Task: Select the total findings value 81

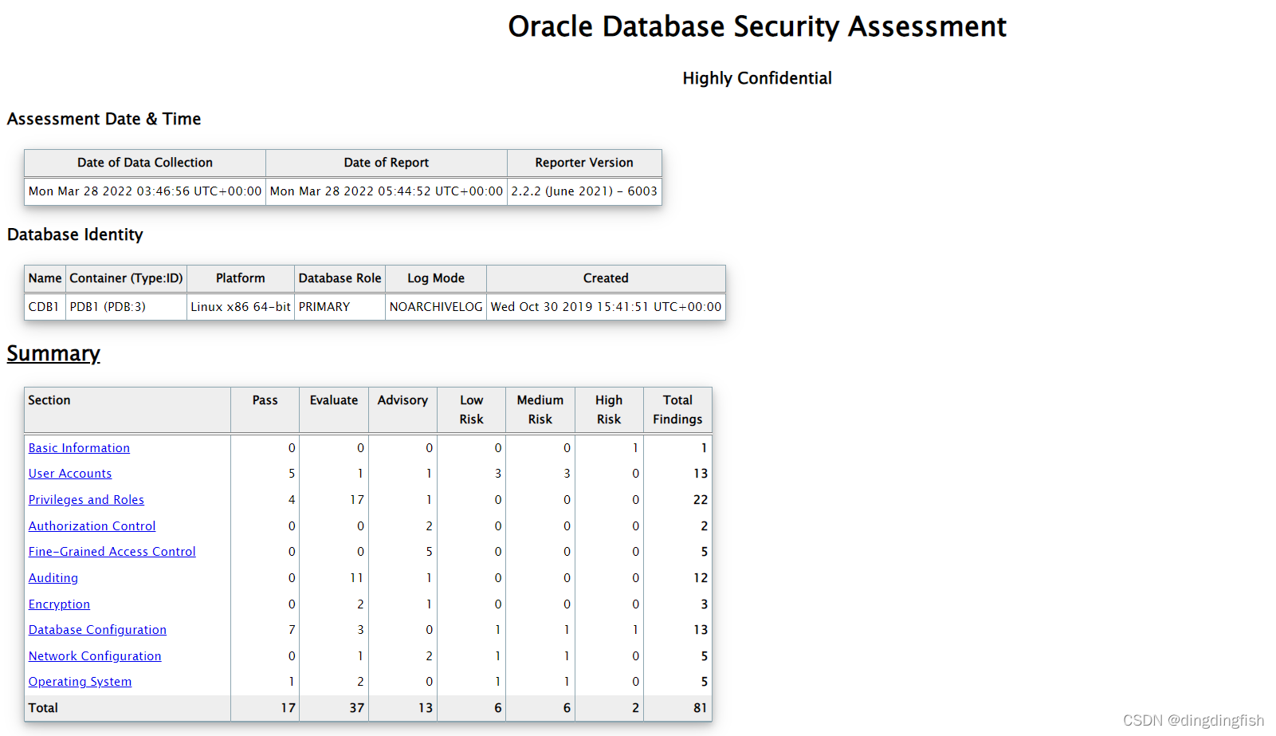Action: (700, 708)
